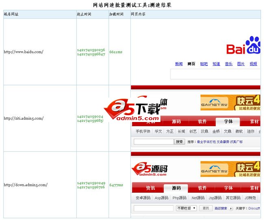This screenshot has height=220, width=264.
Task: Click the Baidu search input box
Action: [215, 74]
